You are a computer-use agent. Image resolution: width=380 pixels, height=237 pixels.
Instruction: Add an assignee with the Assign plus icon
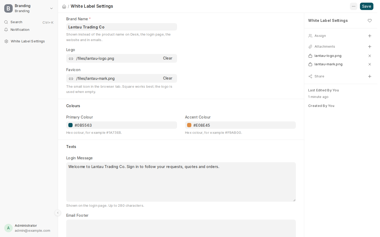[370, 36]
